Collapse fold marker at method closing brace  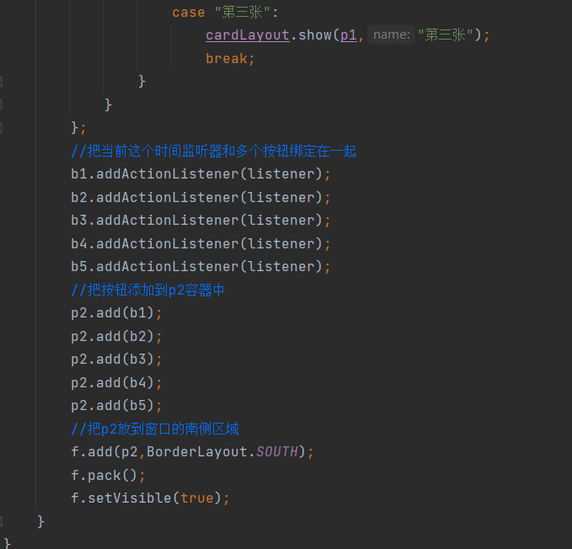click(1, 522)
